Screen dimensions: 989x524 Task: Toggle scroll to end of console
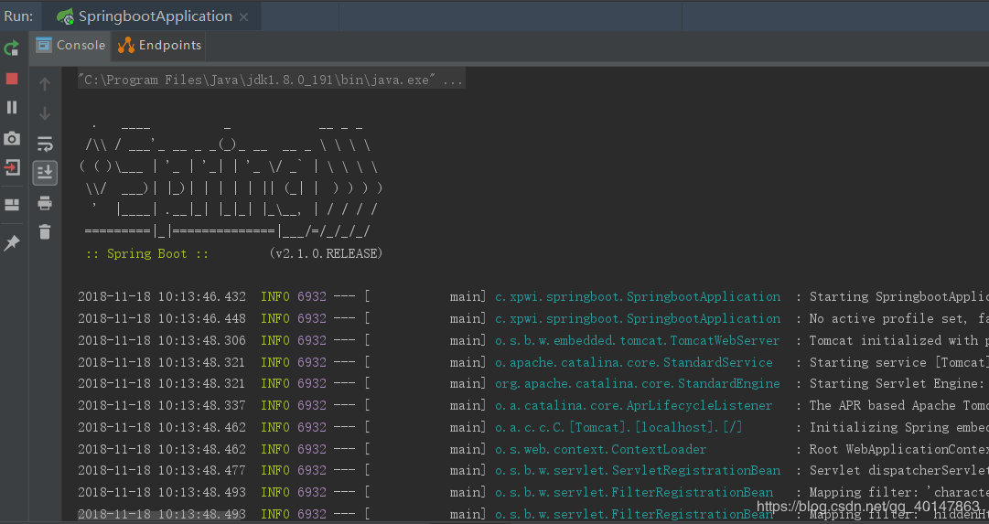[45, 173]
